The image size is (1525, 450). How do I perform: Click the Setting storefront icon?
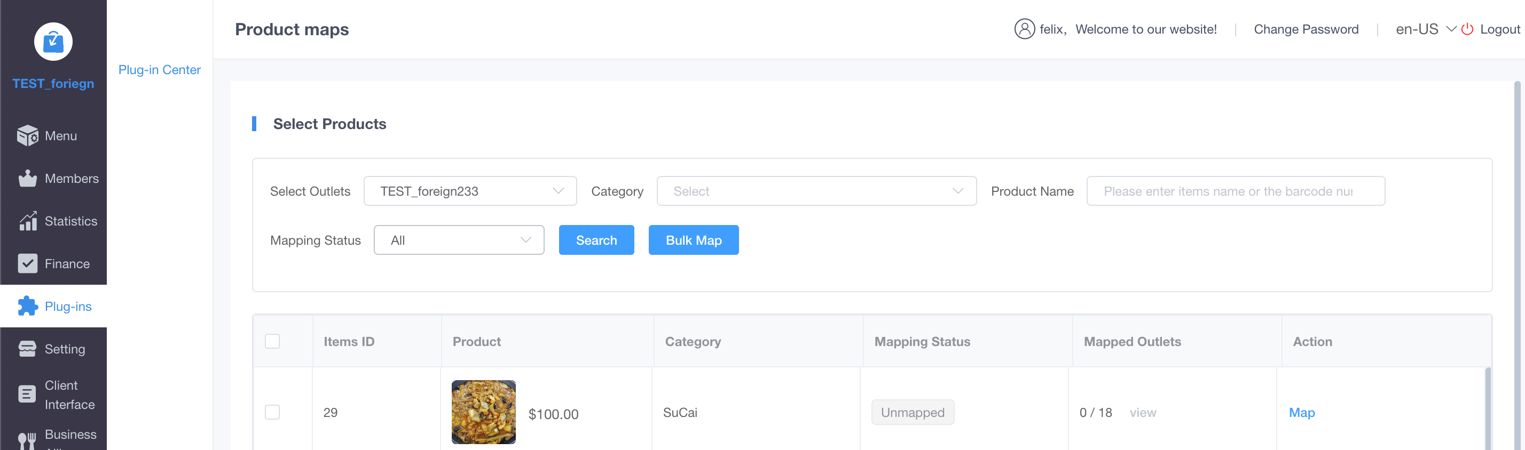click(27, 349)
